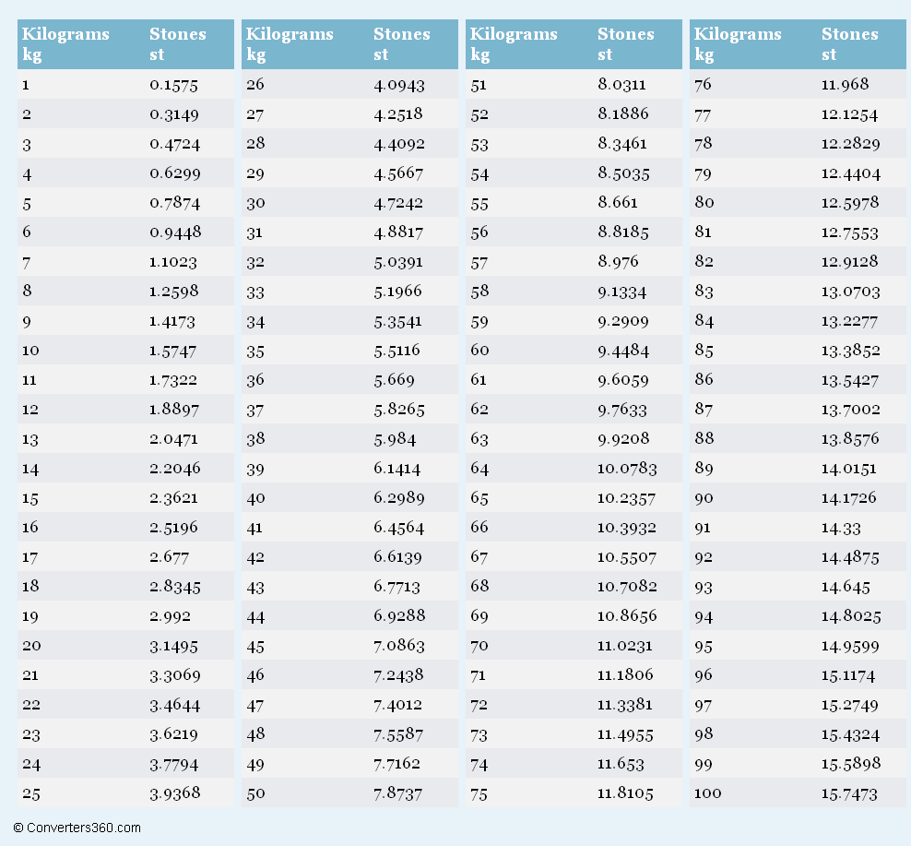Click the 1.5747 stones value
The image size is (911, 846).
pos(172,351)
